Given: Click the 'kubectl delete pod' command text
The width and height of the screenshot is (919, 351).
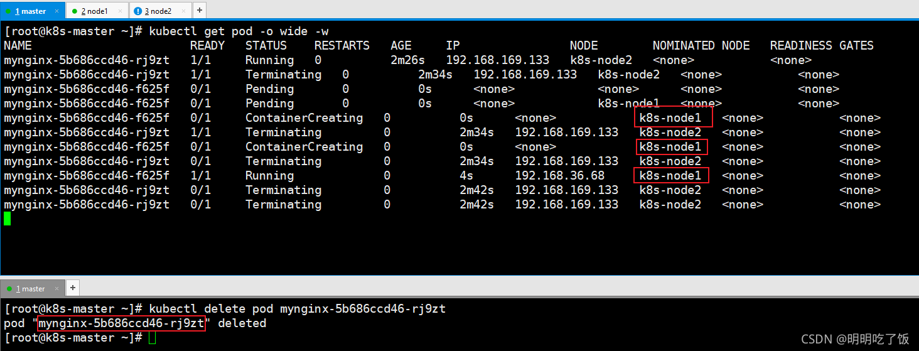Looking at the screenshot, I should tap(211, 309).
